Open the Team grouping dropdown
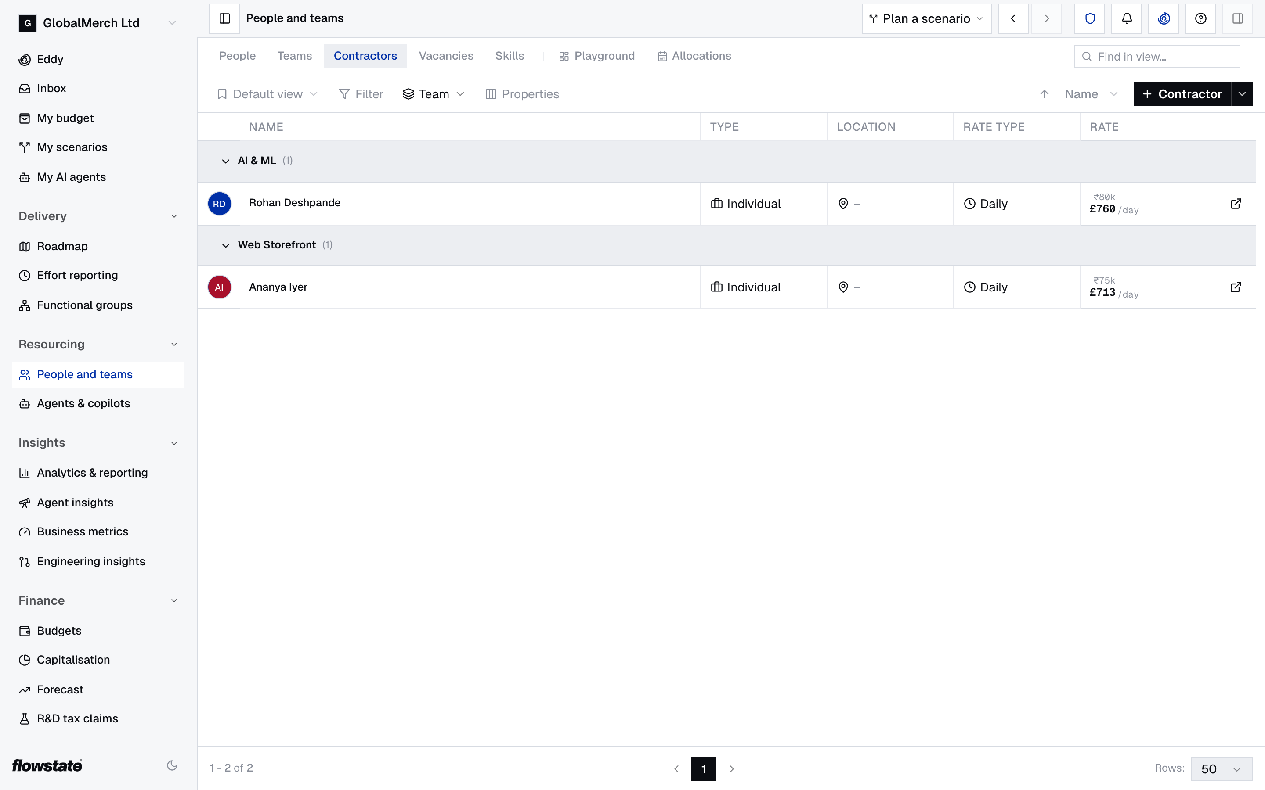This screenshot has height=790, width=1265. (434, 94)
